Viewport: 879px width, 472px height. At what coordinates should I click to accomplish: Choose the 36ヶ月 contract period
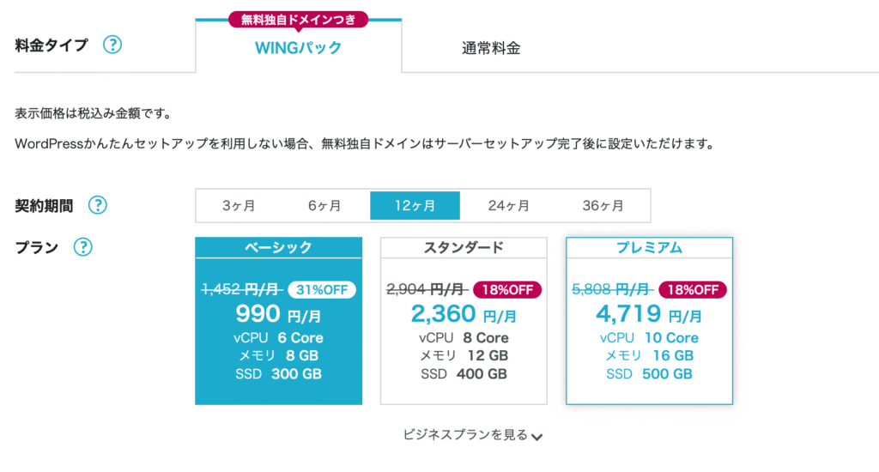pyautogui.click(x=603, y=206)
